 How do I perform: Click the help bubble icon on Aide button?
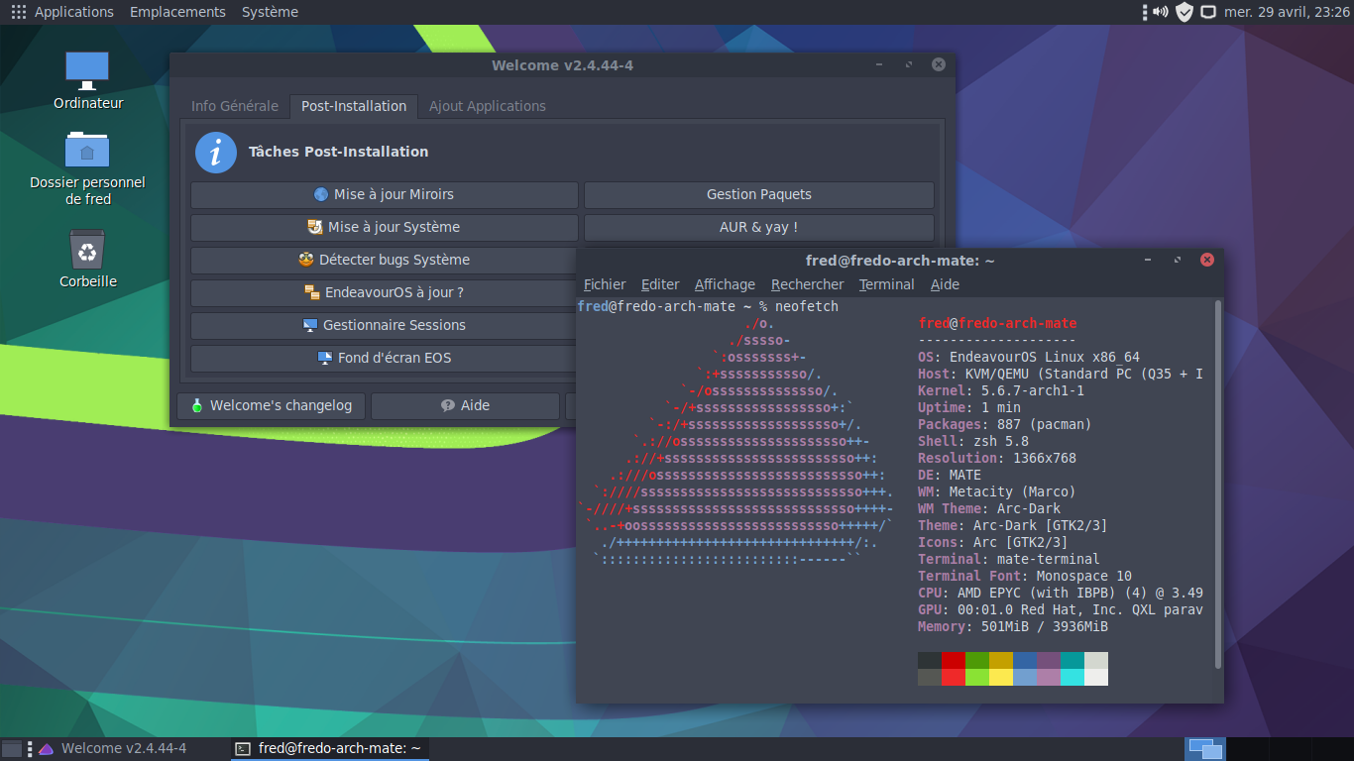(x=448, y=405)
